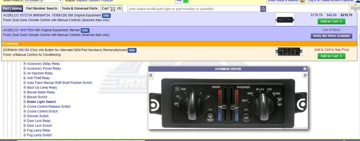Screen dimensions: 360x141
Task: Click the "Add to Cart to See Price" text
Action: [x=331, y=50]
